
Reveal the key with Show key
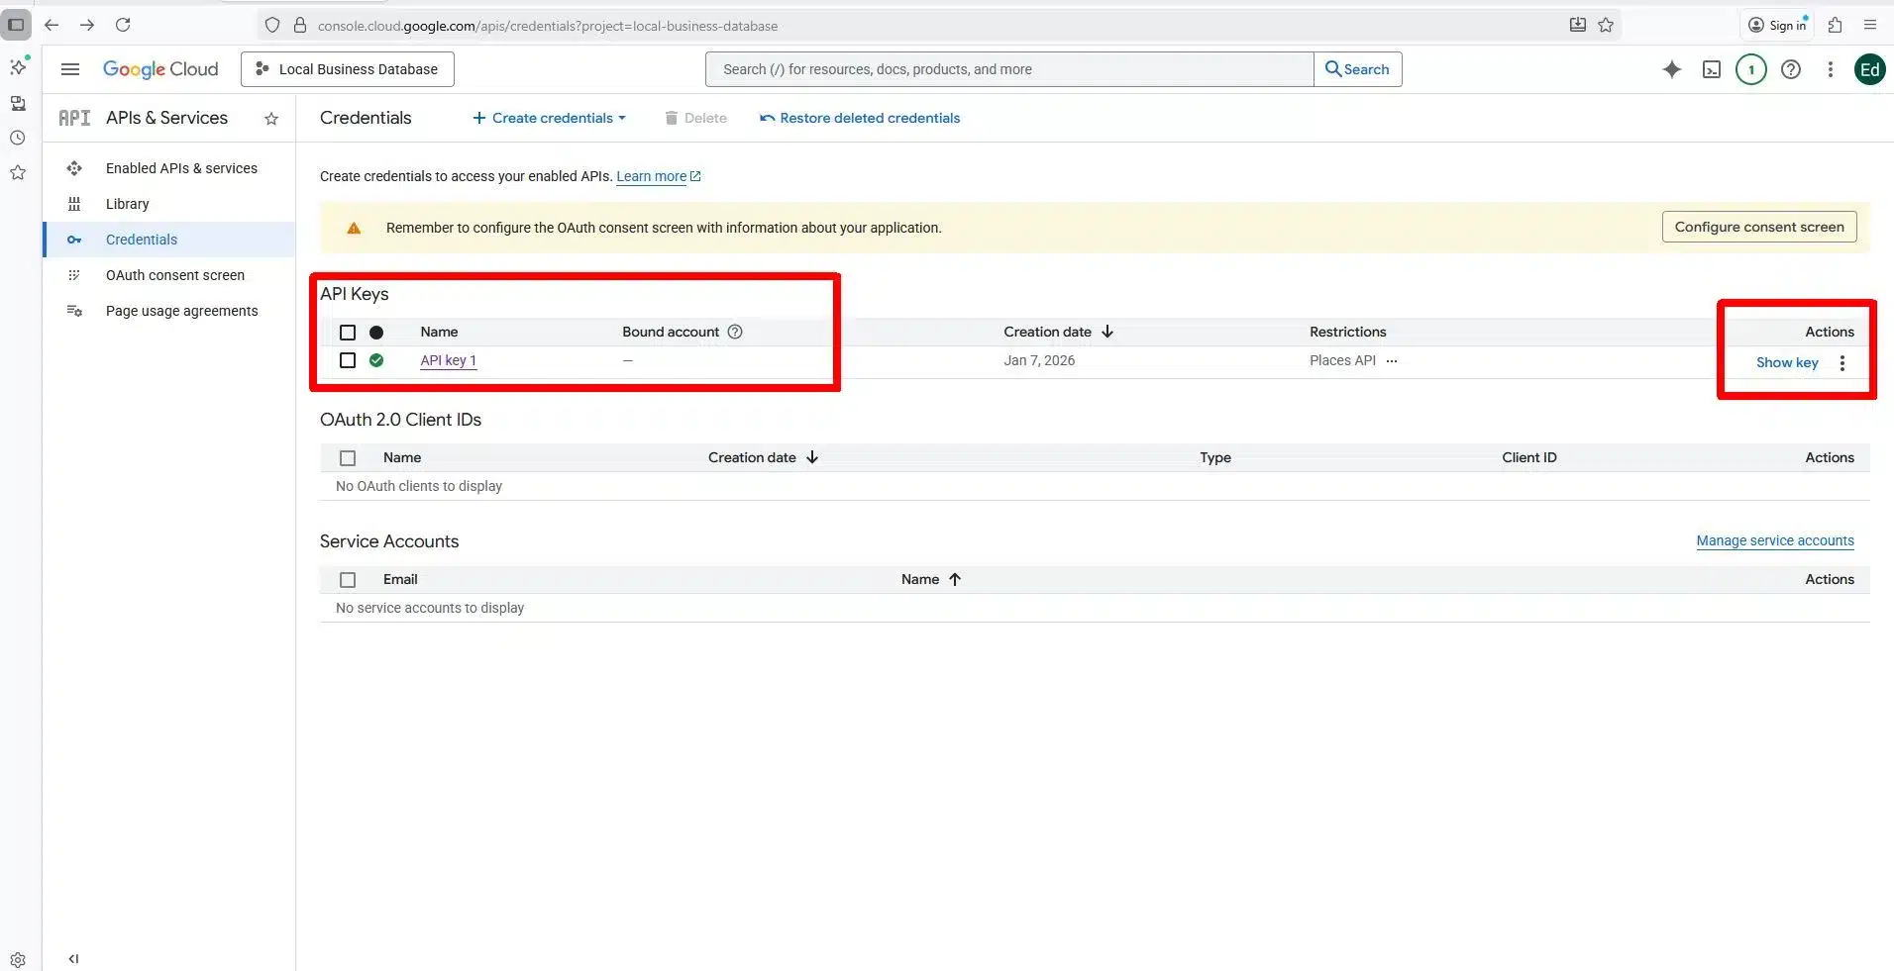1786,362
